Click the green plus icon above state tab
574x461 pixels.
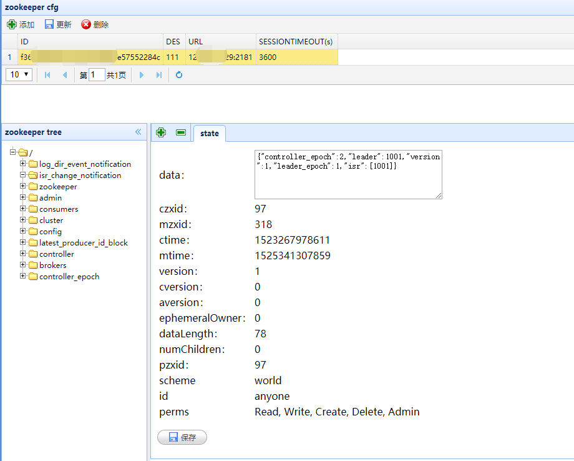point(161,132)
